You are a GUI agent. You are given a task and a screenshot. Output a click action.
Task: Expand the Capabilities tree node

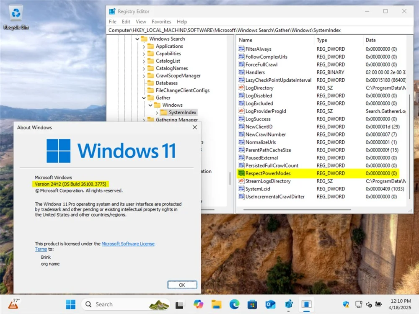(144, 54)
